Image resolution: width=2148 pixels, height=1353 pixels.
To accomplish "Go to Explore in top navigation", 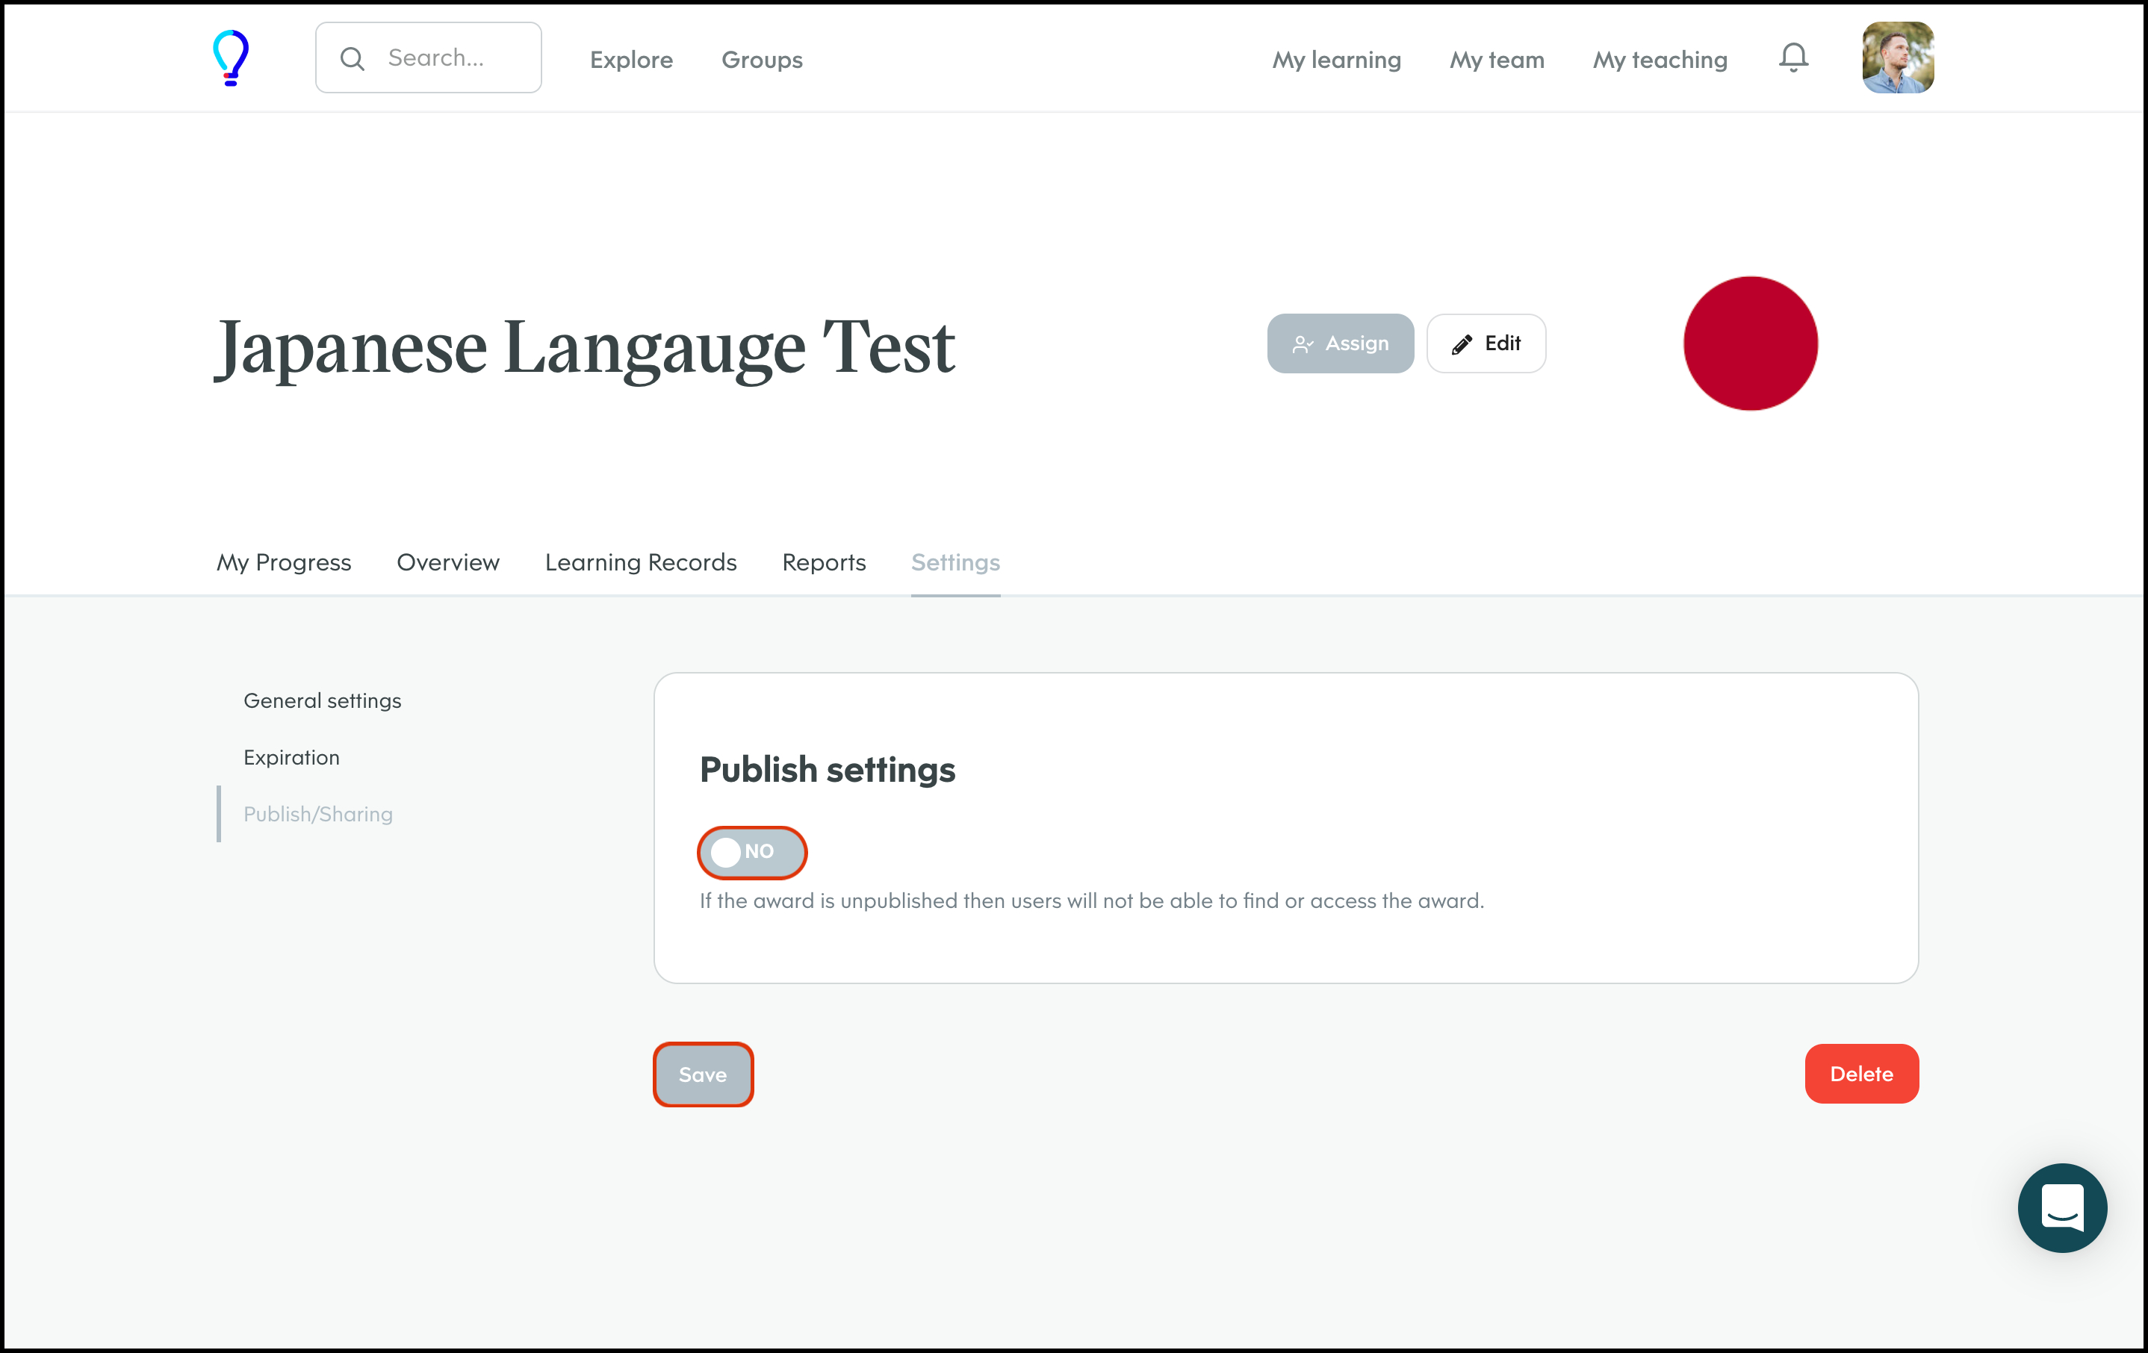I will [x=630, y=60].
